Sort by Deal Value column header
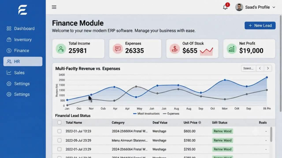Screen dimensions: 282x158 click(x=160, y=123)
